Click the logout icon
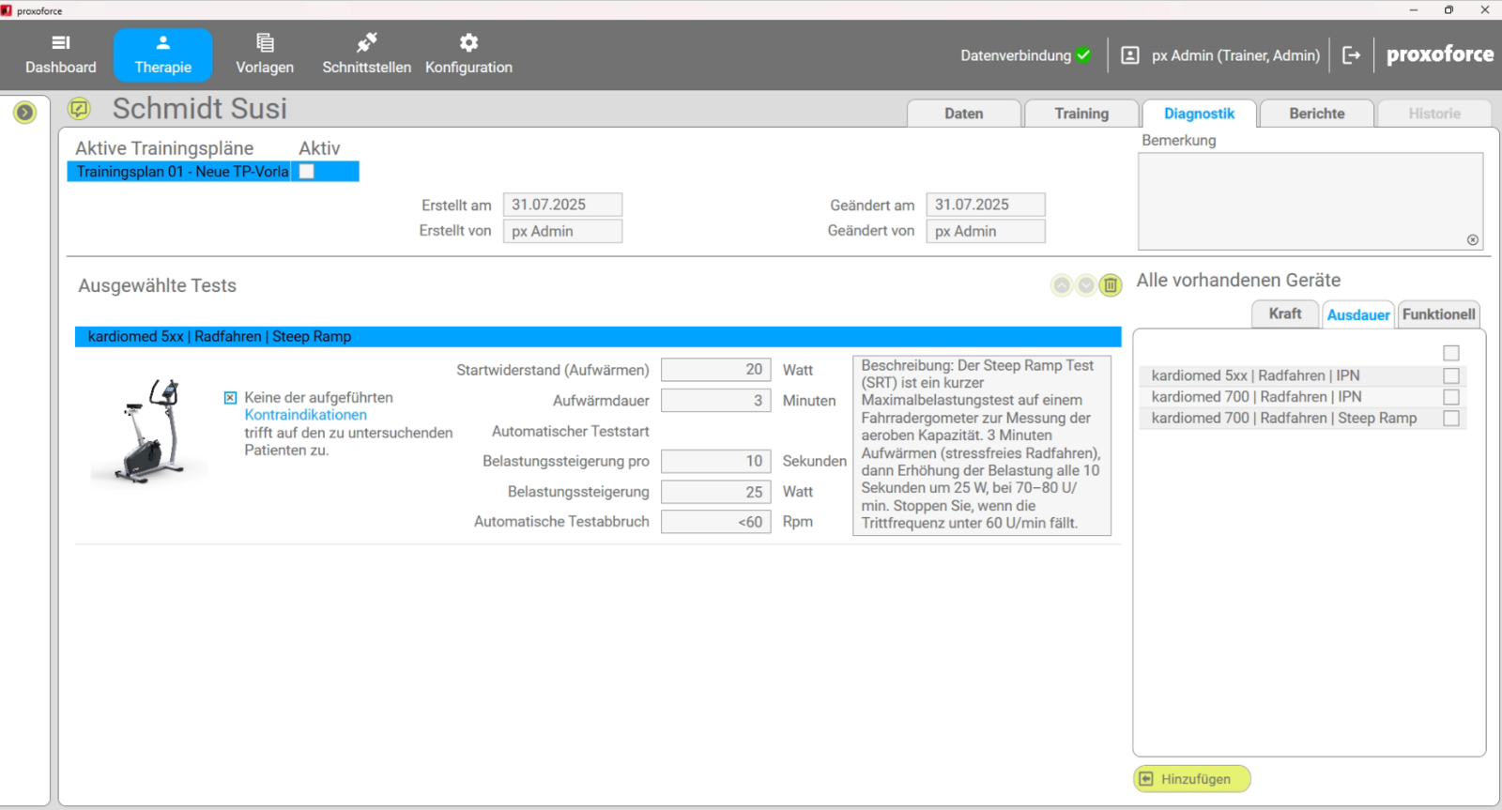This screenshot has width=1502, height=810. pos(1351,55)
